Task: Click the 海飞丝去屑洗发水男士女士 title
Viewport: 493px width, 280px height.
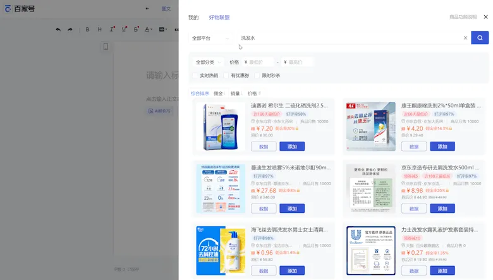Action: [289, 229]
